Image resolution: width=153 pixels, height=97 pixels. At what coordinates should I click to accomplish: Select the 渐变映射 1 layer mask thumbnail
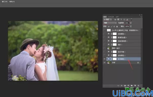[115, 59]
